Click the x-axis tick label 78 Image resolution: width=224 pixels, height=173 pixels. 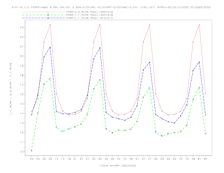point(193,159)
